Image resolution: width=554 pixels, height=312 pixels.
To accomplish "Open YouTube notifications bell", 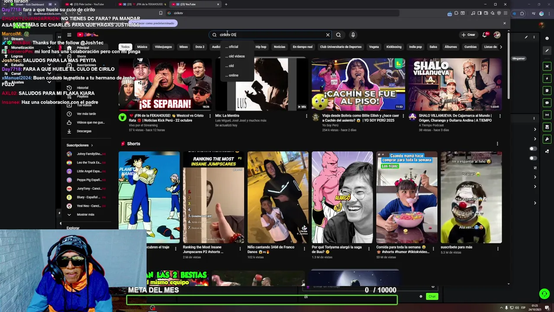I will click(485, 35).
